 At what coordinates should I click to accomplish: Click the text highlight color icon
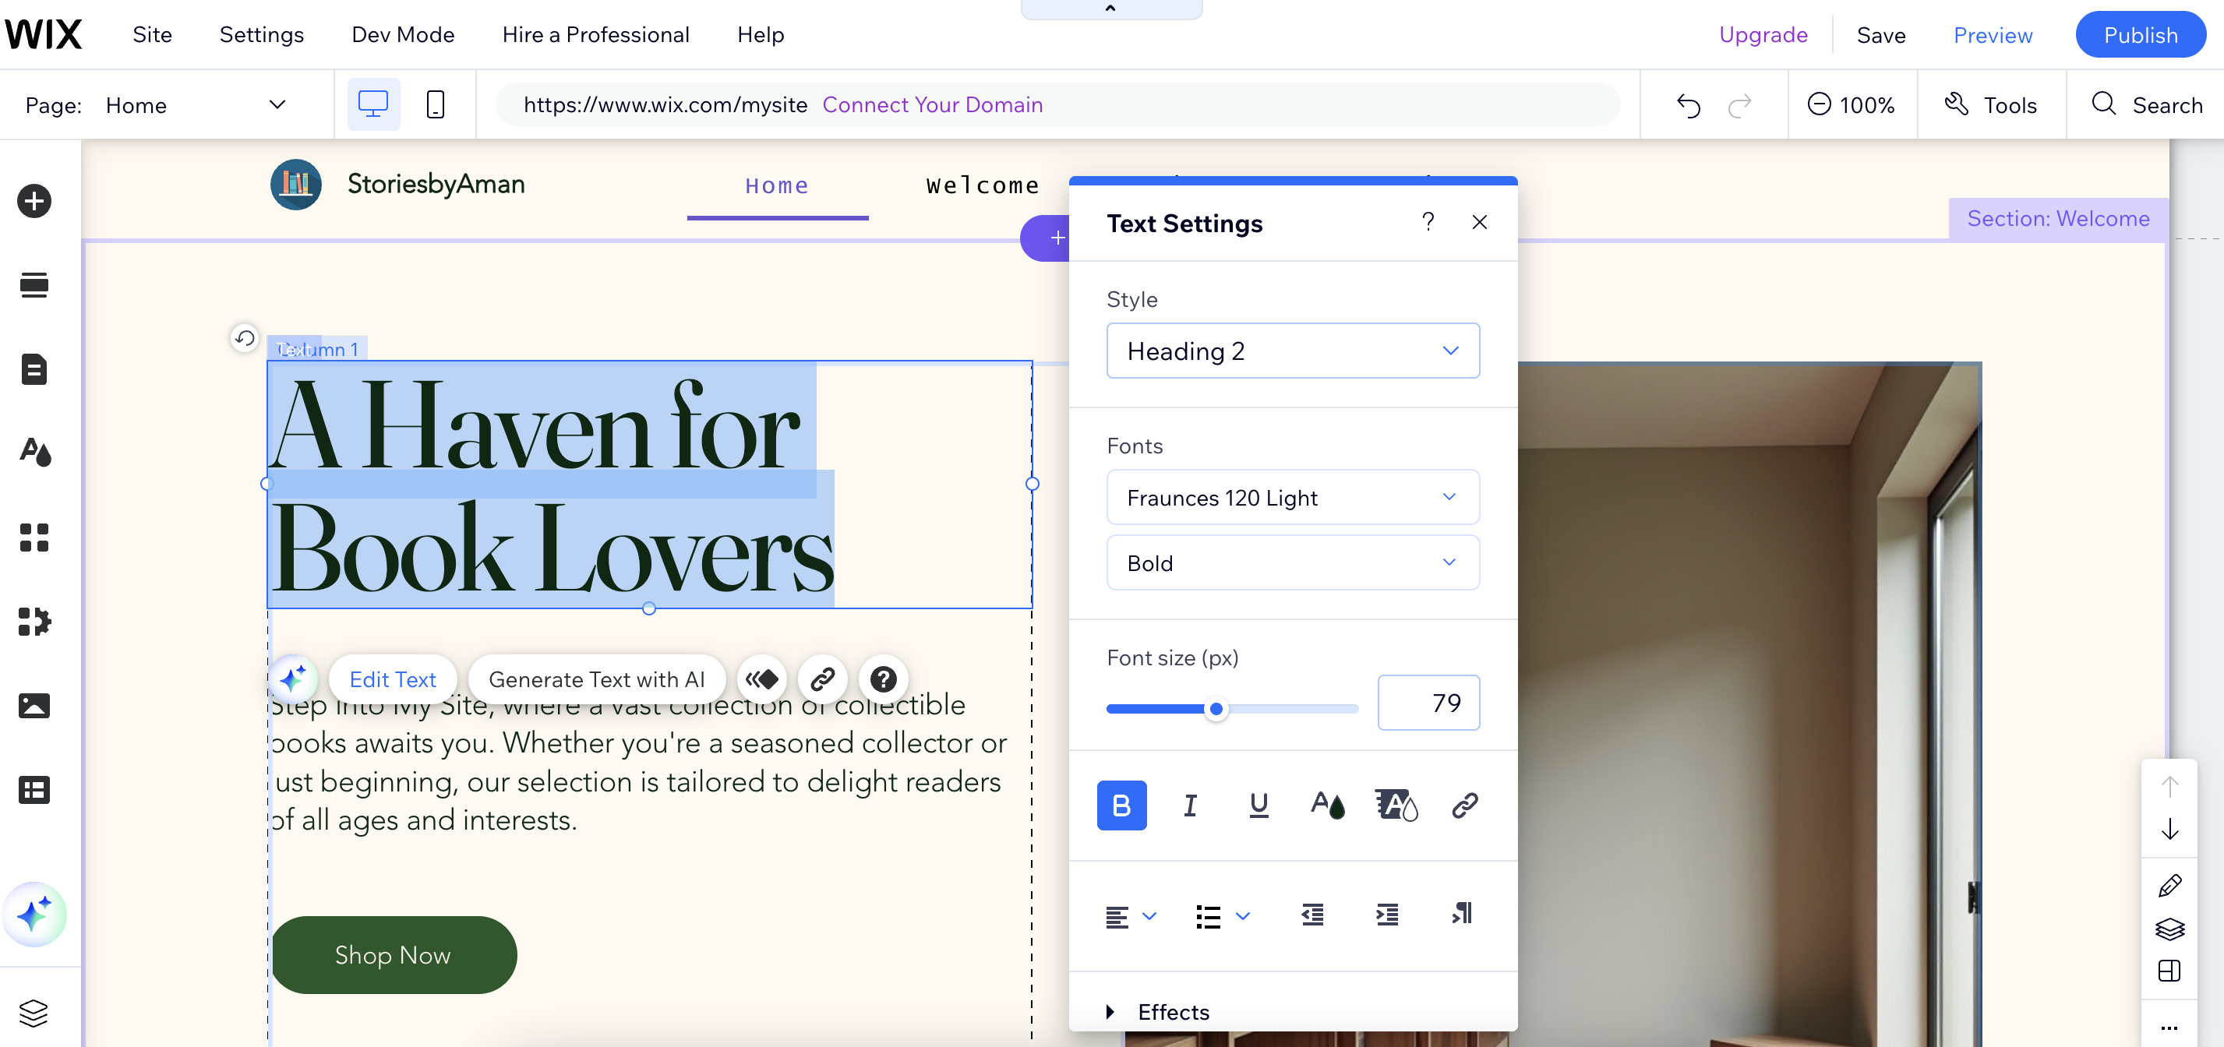point(1395,806)
